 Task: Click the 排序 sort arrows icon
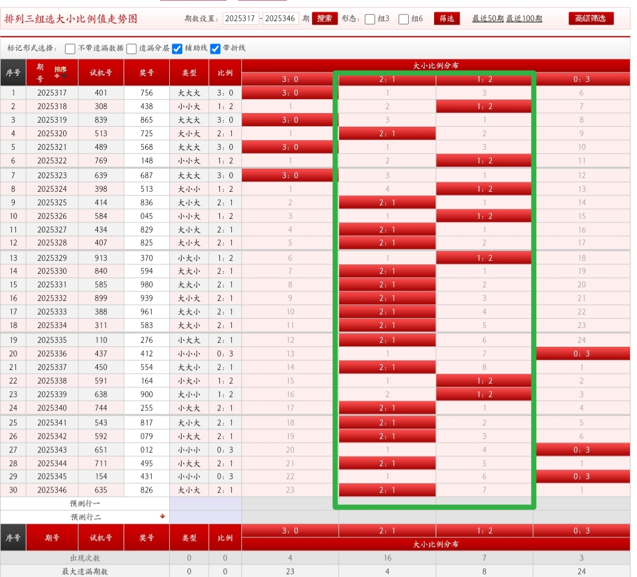60,72
